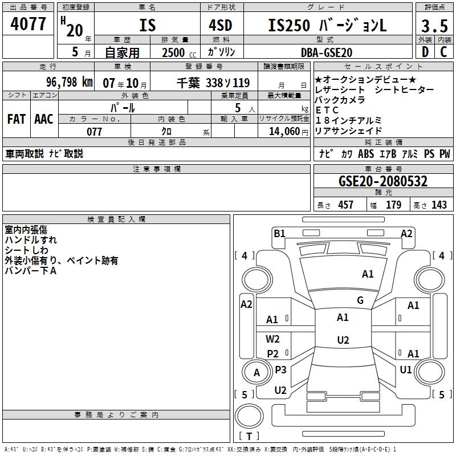Click the B1 damage mark on front bumper
This screenshot has height=456, width=456.
coord(279,233)
